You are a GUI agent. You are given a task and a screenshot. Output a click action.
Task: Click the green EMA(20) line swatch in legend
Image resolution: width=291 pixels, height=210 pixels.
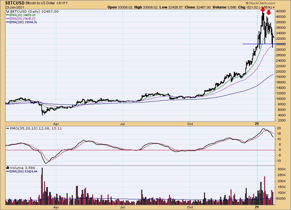(8, 15)
